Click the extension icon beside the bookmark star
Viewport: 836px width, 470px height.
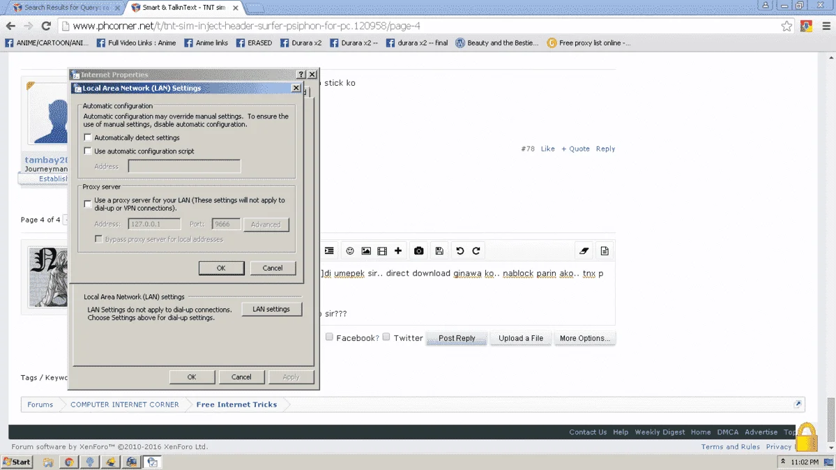coord(806,26)
